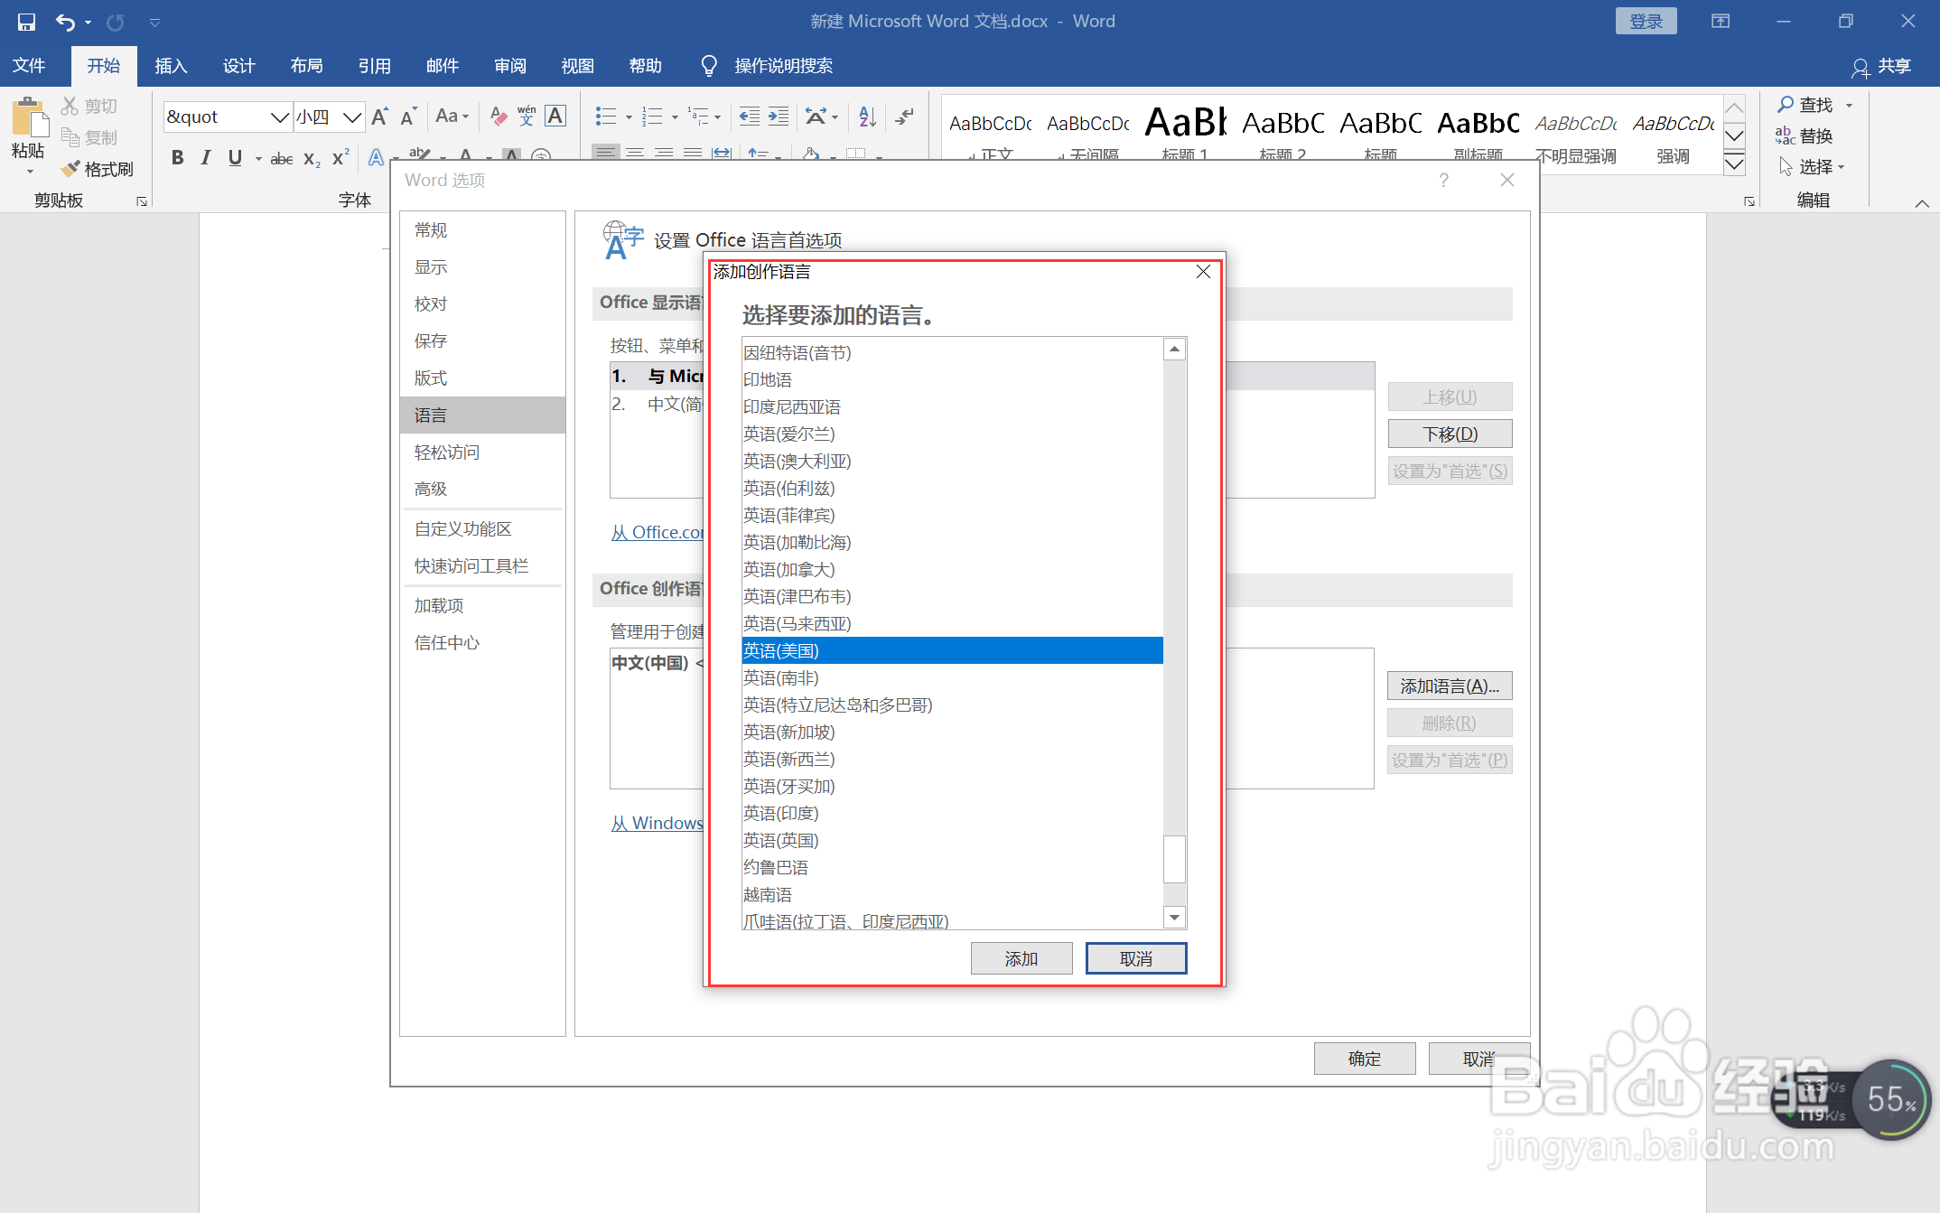Click the Format Painter brush icon
The width and height of the screenshot is (1940, 1213).
(x=70, y=169)
